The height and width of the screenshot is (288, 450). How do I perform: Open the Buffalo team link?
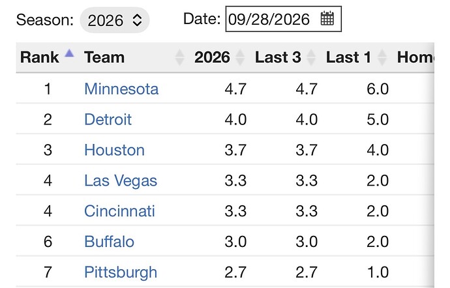(109, 242)
